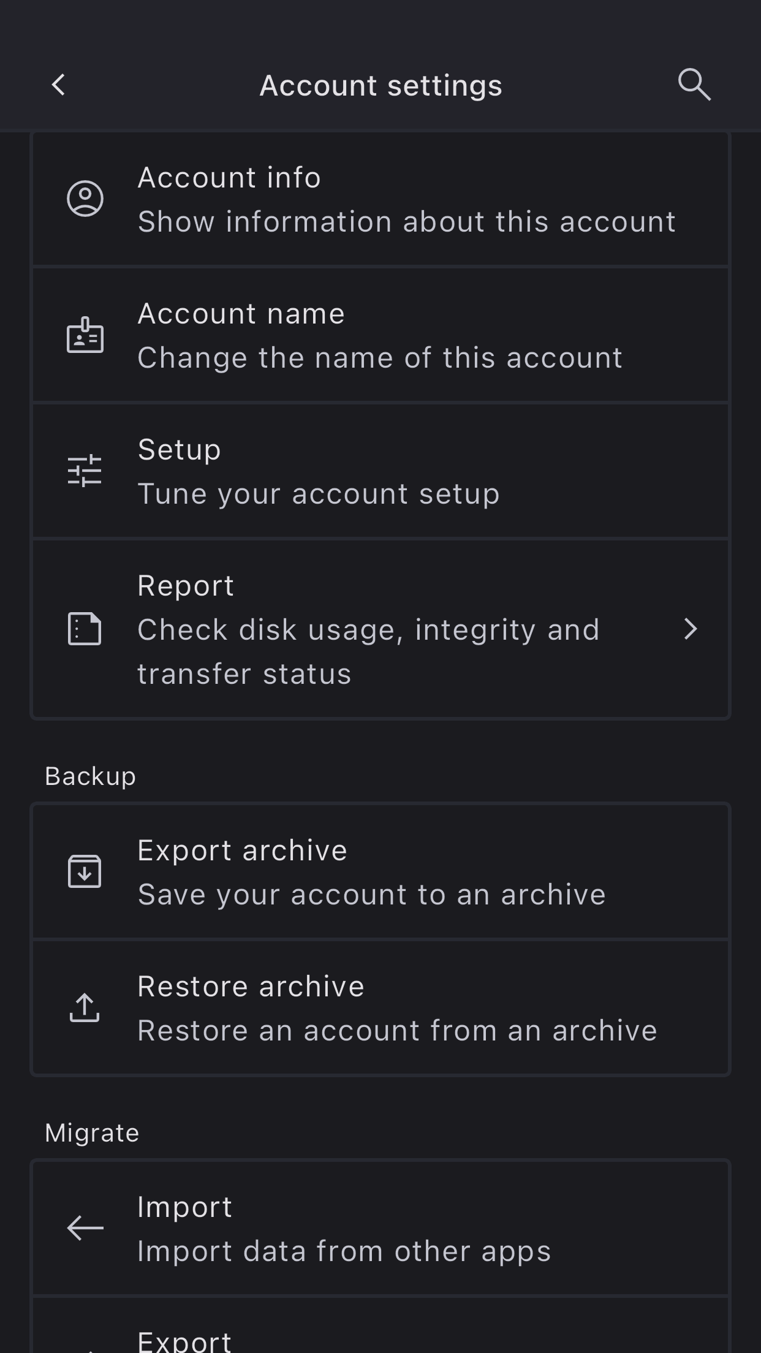Screen dimensions: 761x1353
Task: Select Restore archive option
Action: click(x=397, y=1008)
